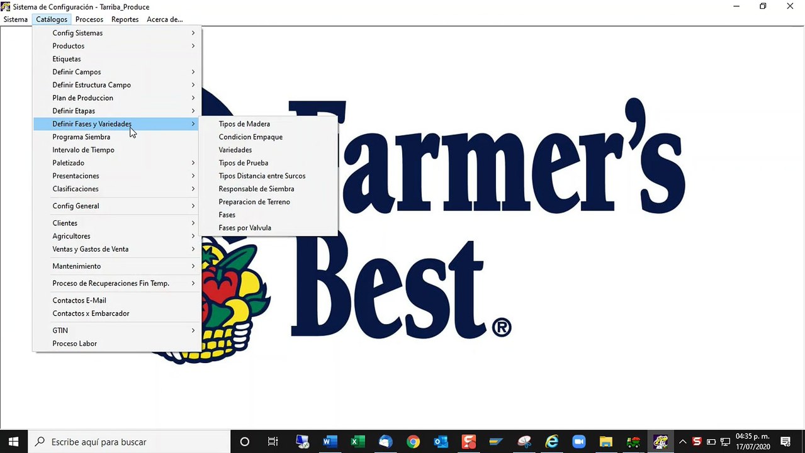Click the active Sistema de Configuración taskbar icon
The width and height of the screenshot is (805, 453).
tap(660, 442)
